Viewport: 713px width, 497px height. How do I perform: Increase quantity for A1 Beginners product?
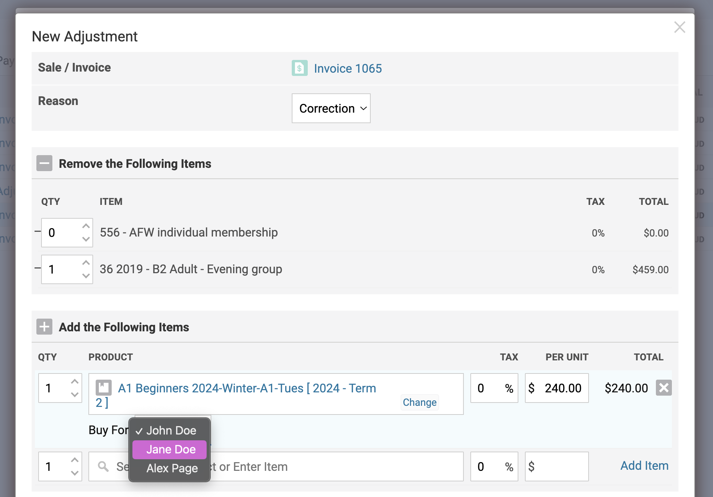(75, 381)
